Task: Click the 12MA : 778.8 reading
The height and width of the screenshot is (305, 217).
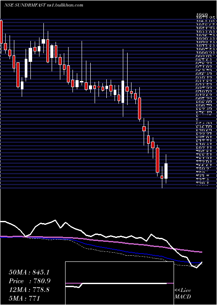Action: coord(29,290)
